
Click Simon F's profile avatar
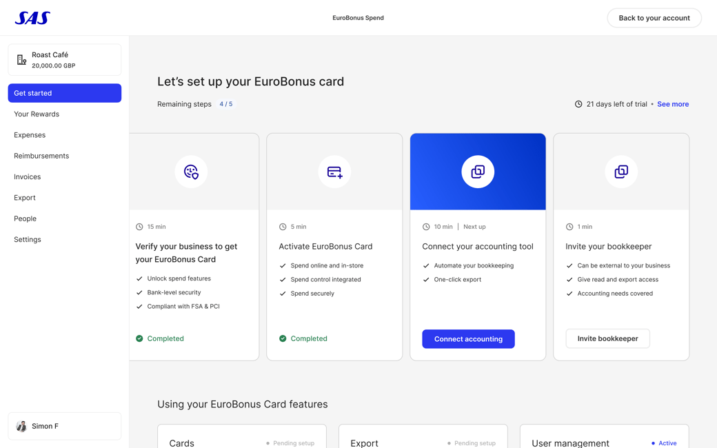point(21,426)
